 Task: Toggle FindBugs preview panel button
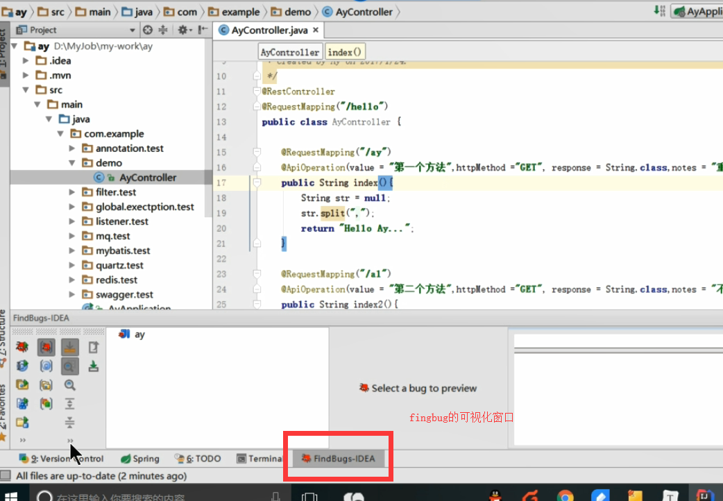(x=70, y=366)
